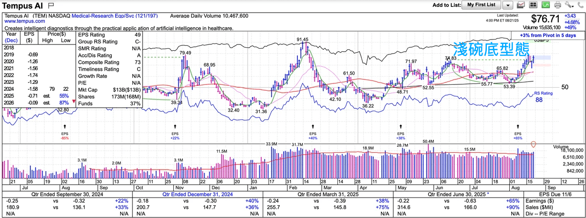Click the Tempus AI title heading
The image size is (586, 218).
pyautogui.click(x=23, y=5)
